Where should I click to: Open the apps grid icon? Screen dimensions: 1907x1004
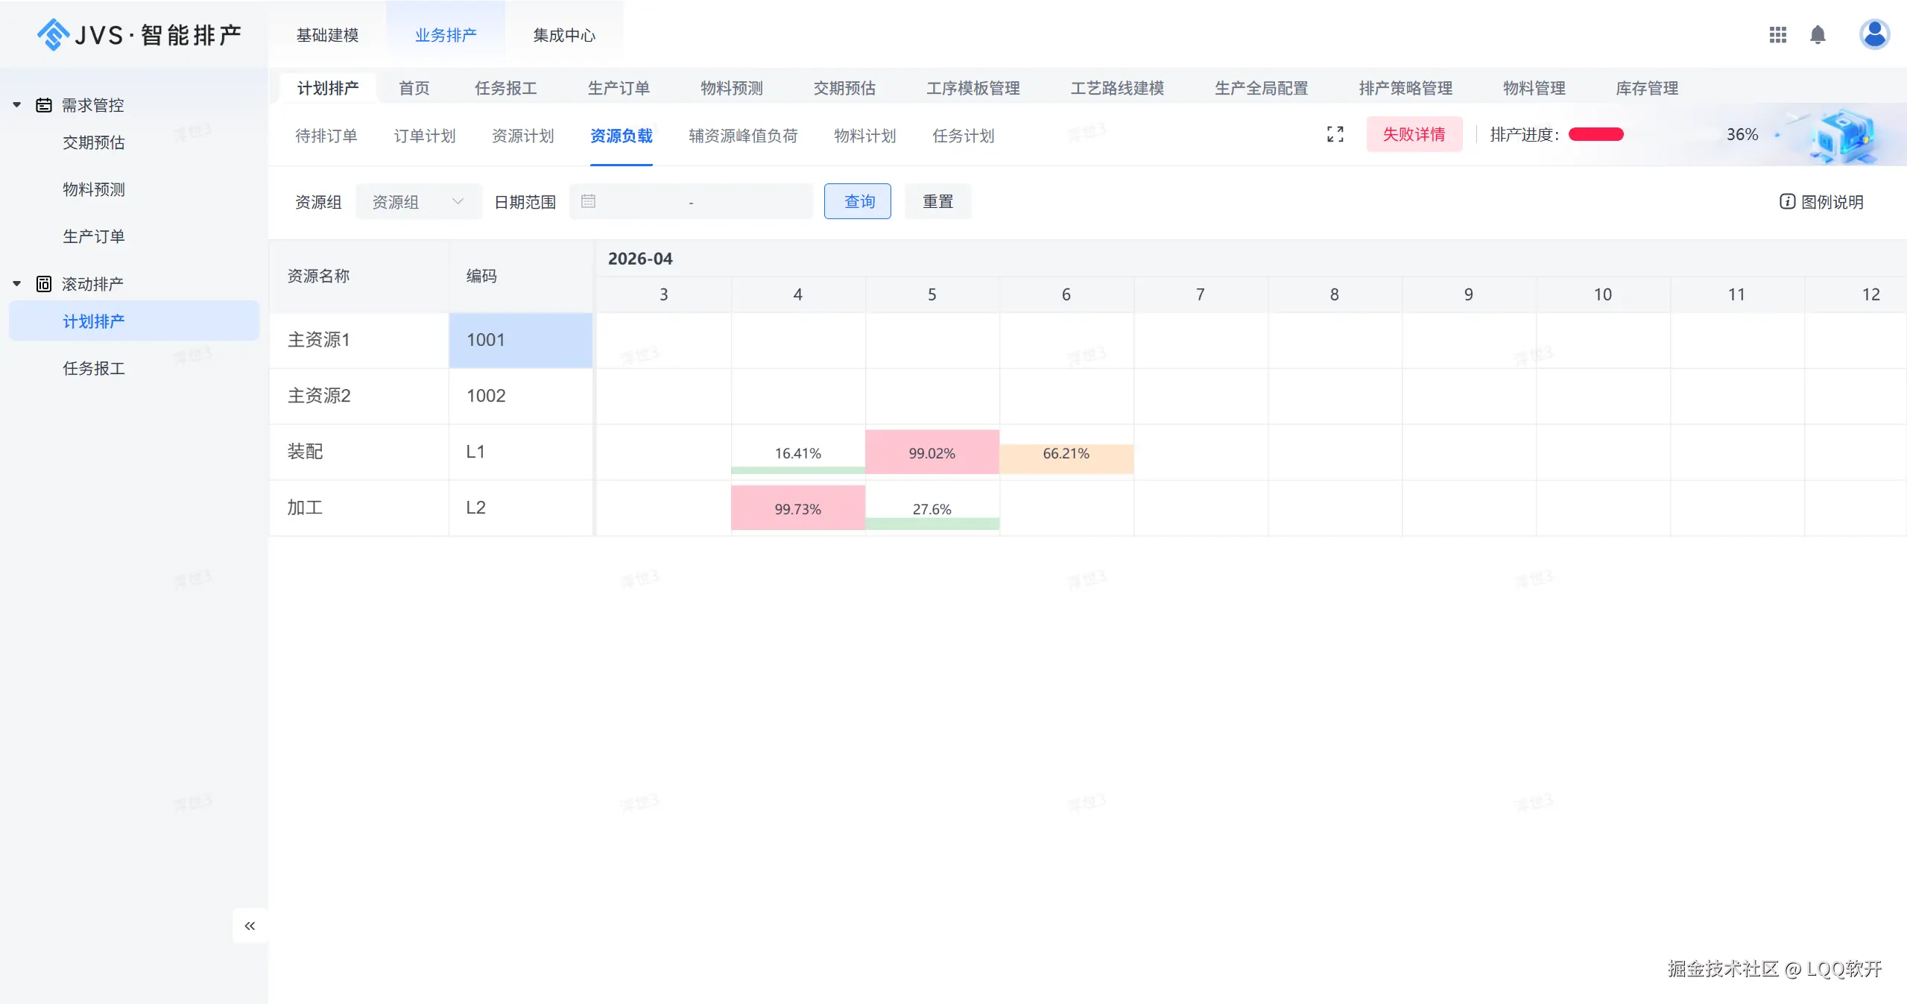pyautogui.click(x=1777, y=35)
